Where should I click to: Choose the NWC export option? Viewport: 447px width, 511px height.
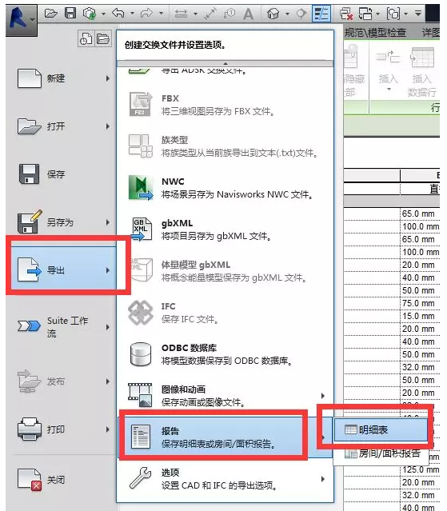click(225, 188)
